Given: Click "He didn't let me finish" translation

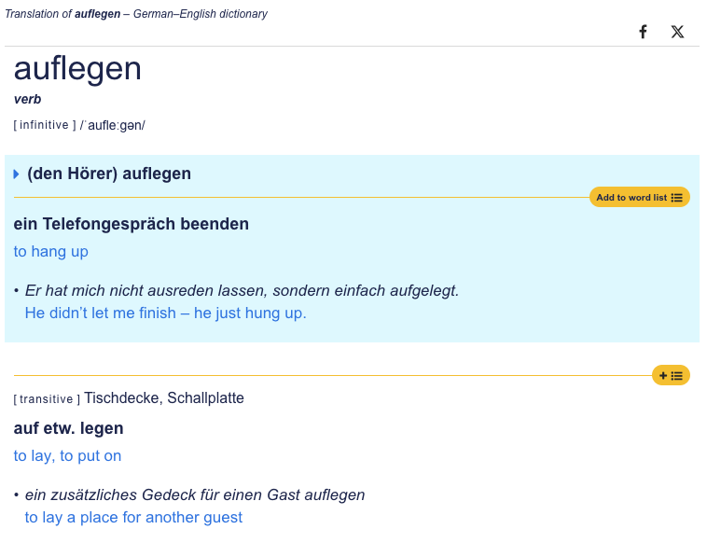Looking at the screenshot, I should tap(165, 313).
